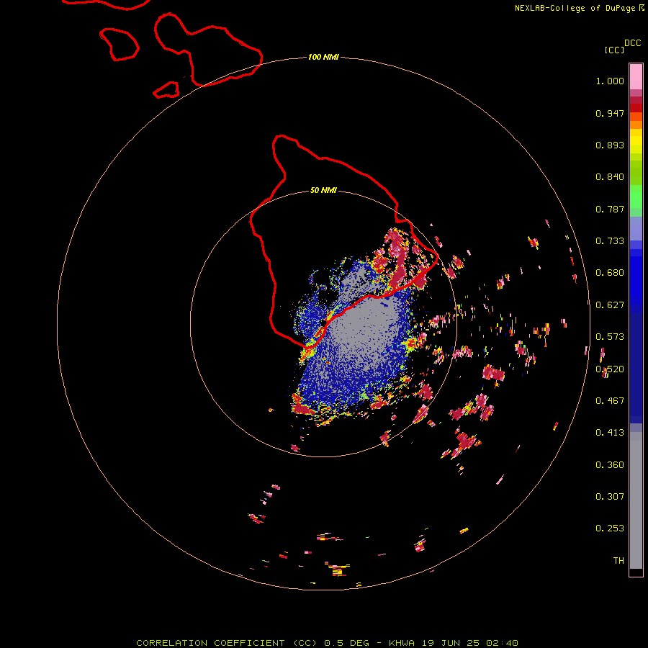Screen dimensions: 648x648
Task: Click the 0.840 scale value
Action: [x=610, y=177]
